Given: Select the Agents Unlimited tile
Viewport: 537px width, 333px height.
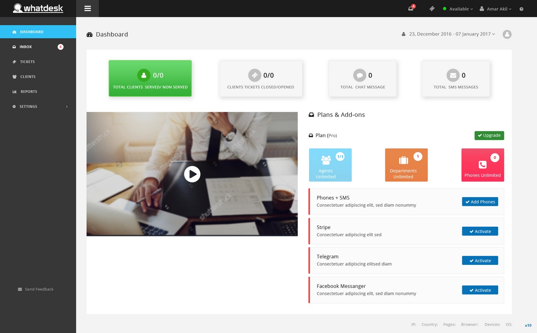Looking at the screenshot, I should click(x=330, y=165).
